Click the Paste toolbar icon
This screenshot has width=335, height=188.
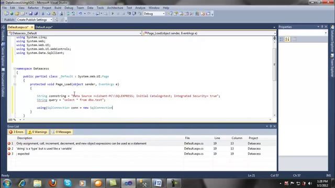54,14
